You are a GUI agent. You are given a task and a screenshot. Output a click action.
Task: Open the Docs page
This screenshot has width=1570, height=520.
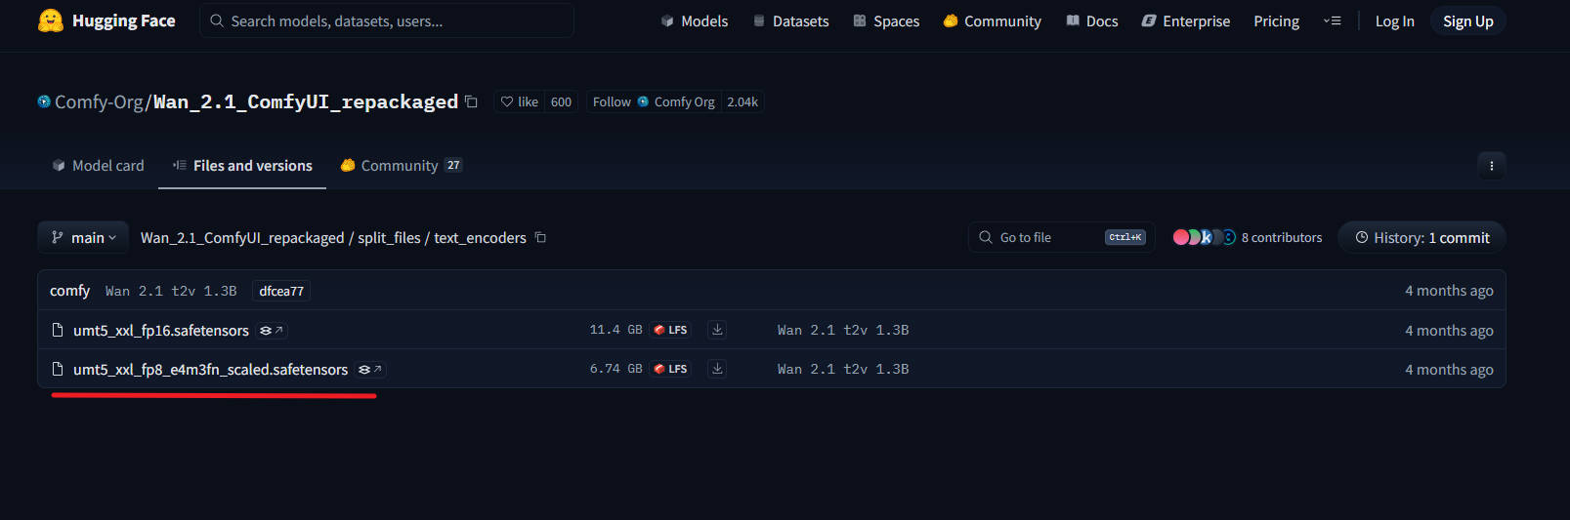coord(1092,20)
